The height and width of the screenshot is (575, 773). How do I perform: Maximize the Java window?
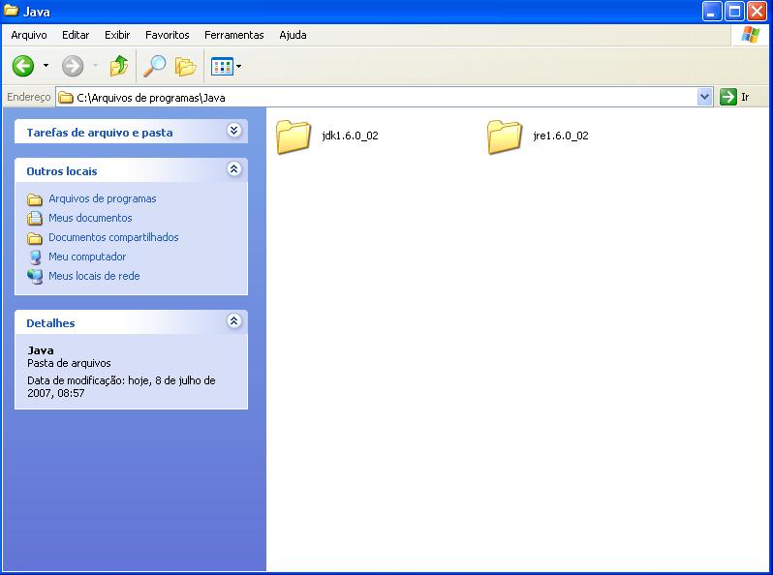(x=734, y=11)
